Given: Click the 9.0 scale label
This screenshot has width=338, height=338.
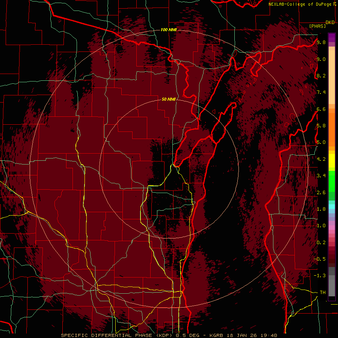Looking at the screenshot, I should coord(321,59).
